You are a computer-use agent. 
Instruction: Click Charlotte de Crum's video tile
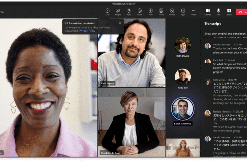coord(132,122)
